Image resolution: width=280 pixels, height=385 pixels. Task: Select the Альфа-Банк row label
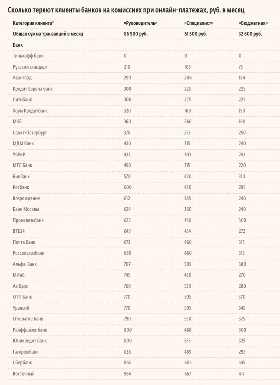(25, 264)
